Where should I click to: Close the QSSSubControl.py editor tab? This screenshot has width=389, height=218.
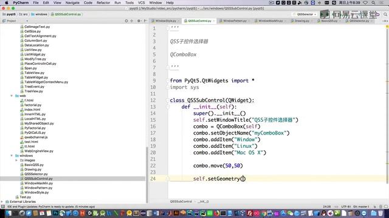(x=214, y=21)
